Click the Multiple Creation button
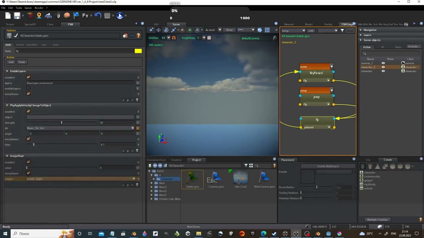Screen dimensions: 424x238 click(377, 219)
